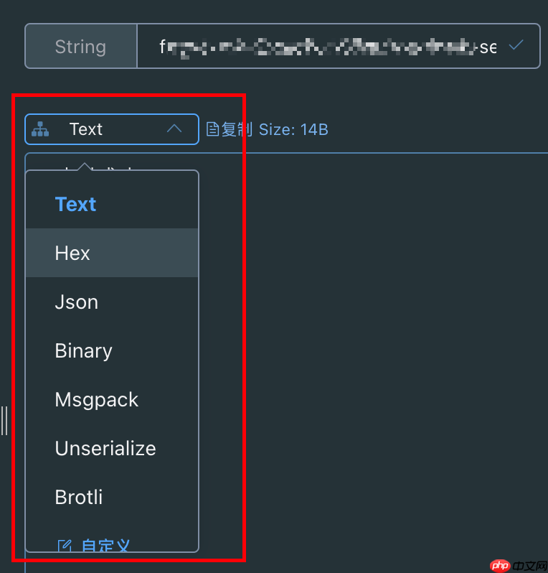Click the Text format dropdown box
Screen dimensions: 548x573
coord(112,129)
